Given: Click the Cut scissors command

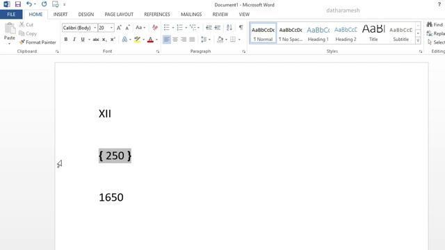Looking at the screenshot, I should [26, 25].
